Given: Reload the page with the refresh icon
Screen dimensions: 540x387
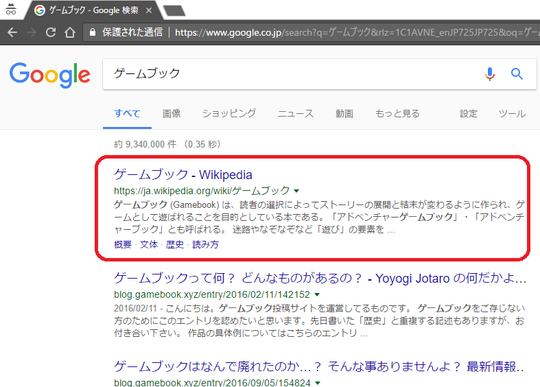Looking at the screenshot, I should pyautogui.click(x=51, y=32).
